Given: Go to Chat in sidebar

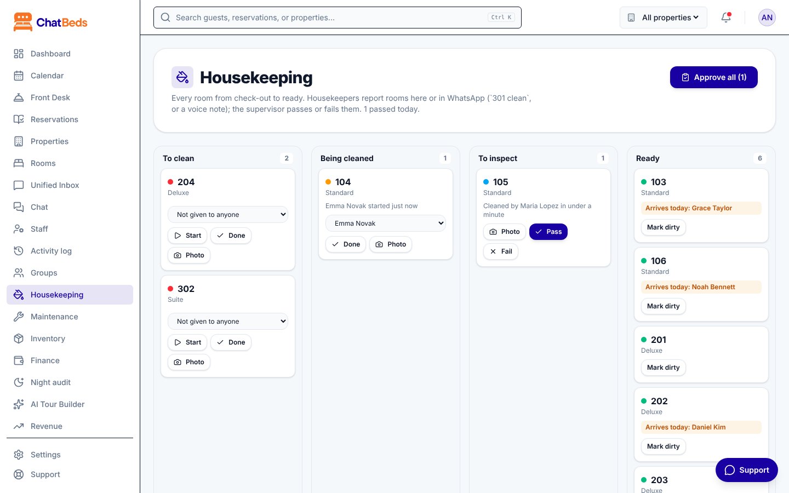Looking at the screenshot, I should pyautogui.click(x=70, y=207).
